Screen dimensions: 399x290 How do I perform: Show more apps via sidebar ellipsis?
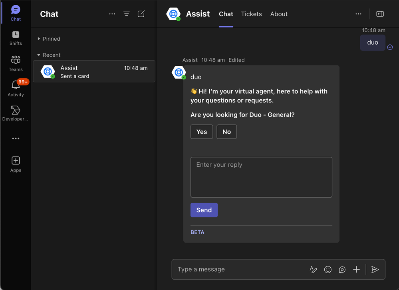click(x=16, y=138)
